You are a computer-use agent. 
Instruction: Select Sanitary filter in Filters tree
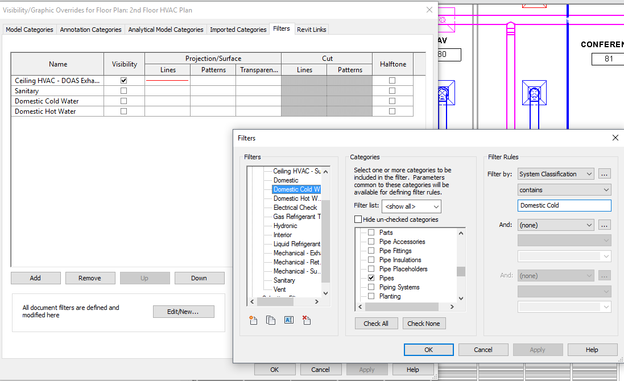284,280
